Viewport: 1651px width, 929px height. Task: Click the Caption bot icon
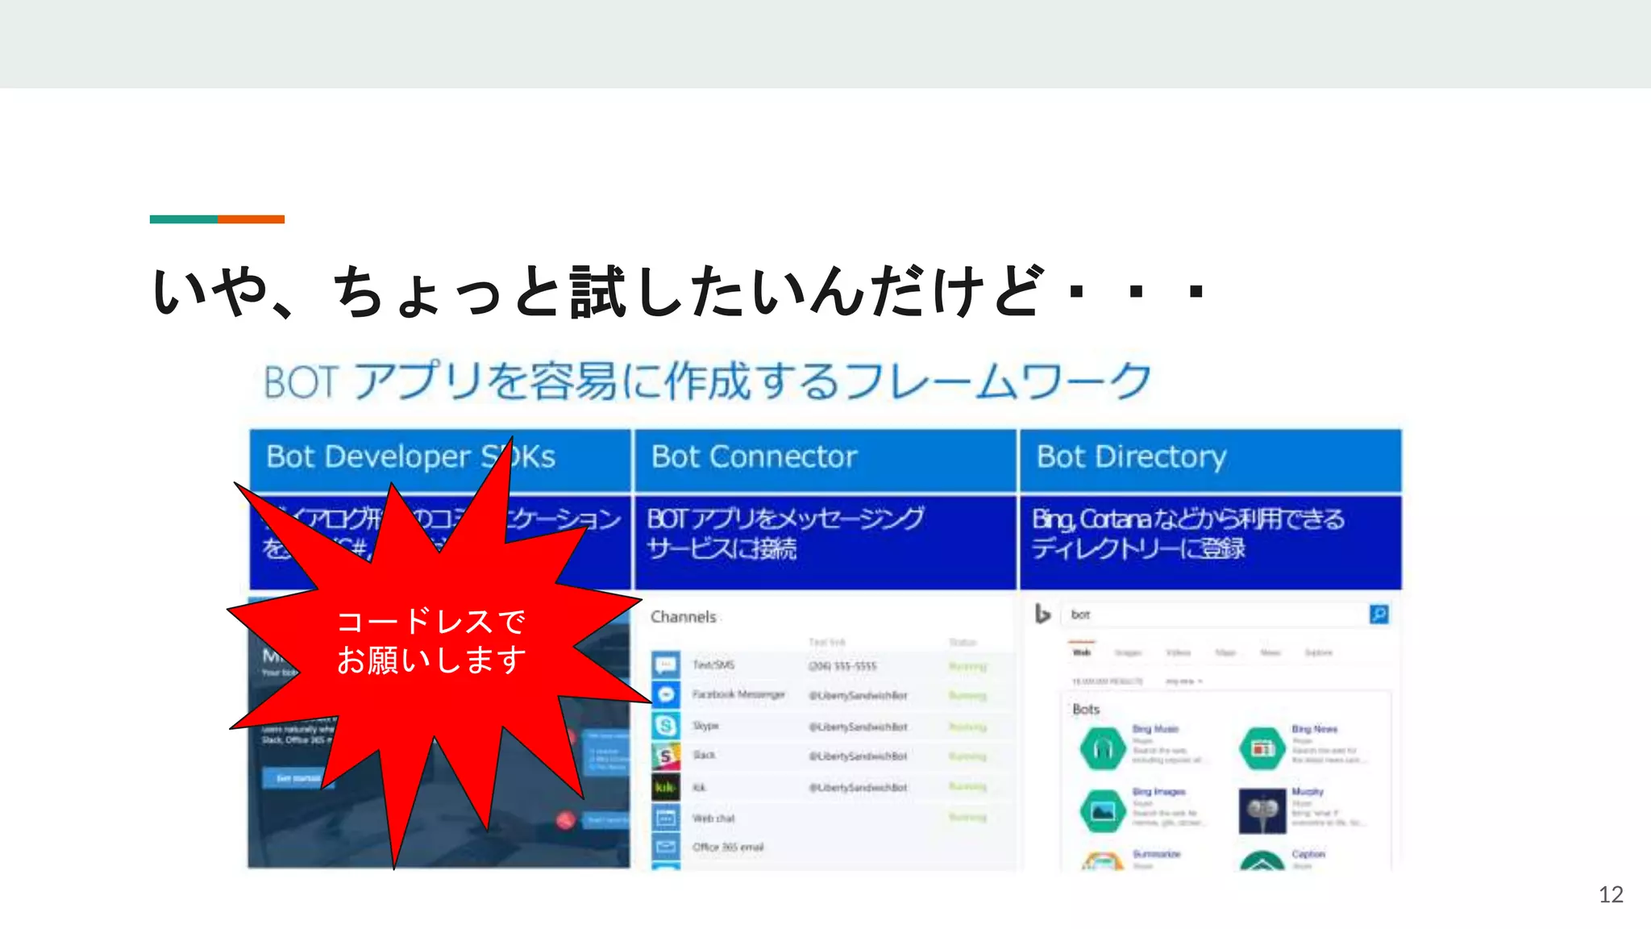1262,861
